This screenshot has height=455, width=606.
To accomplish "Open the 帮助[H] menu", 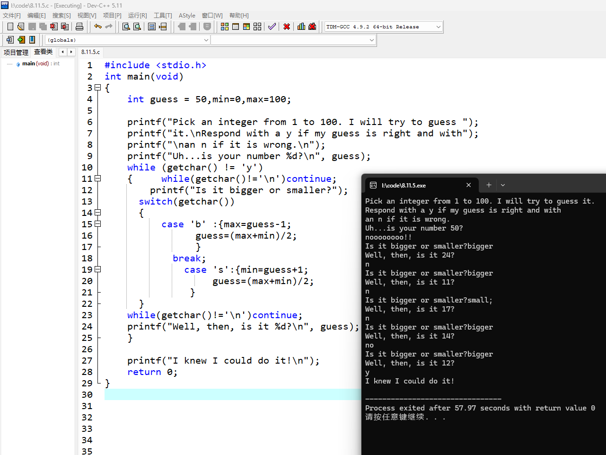I will (x=239, y=16).
